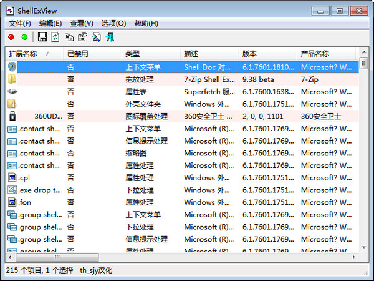The width and height of the screenshot is (374, 281).
Task: Select the 360UD... extension name
Action: click(49, 116)
